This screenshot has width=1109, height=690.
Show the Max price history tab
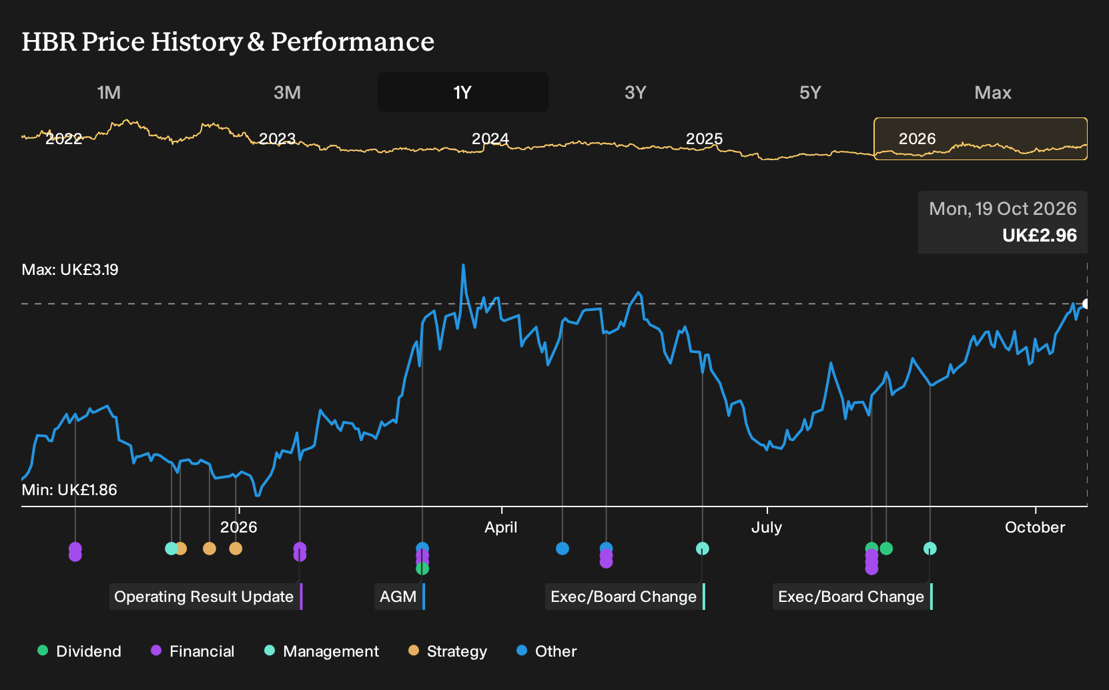coord(993,92)
